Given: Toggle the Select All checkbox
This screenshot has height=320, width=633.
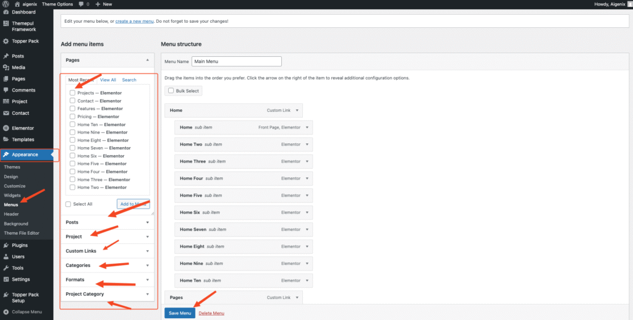Looking at the screenshot, I should [x=69, y=204].
